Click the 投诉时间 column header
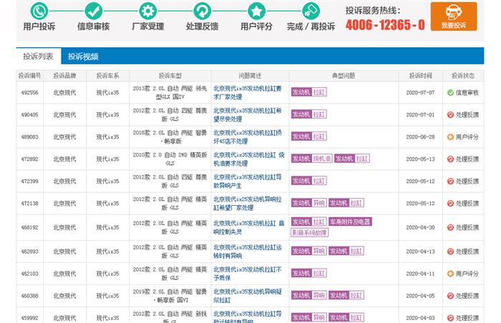 coord(421,76)
